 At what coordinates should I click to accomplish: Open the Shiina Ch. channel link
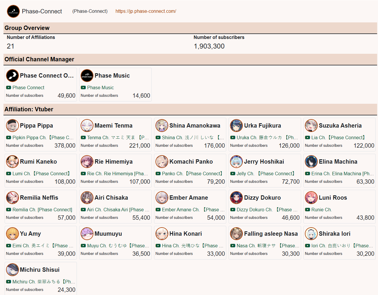193,137
